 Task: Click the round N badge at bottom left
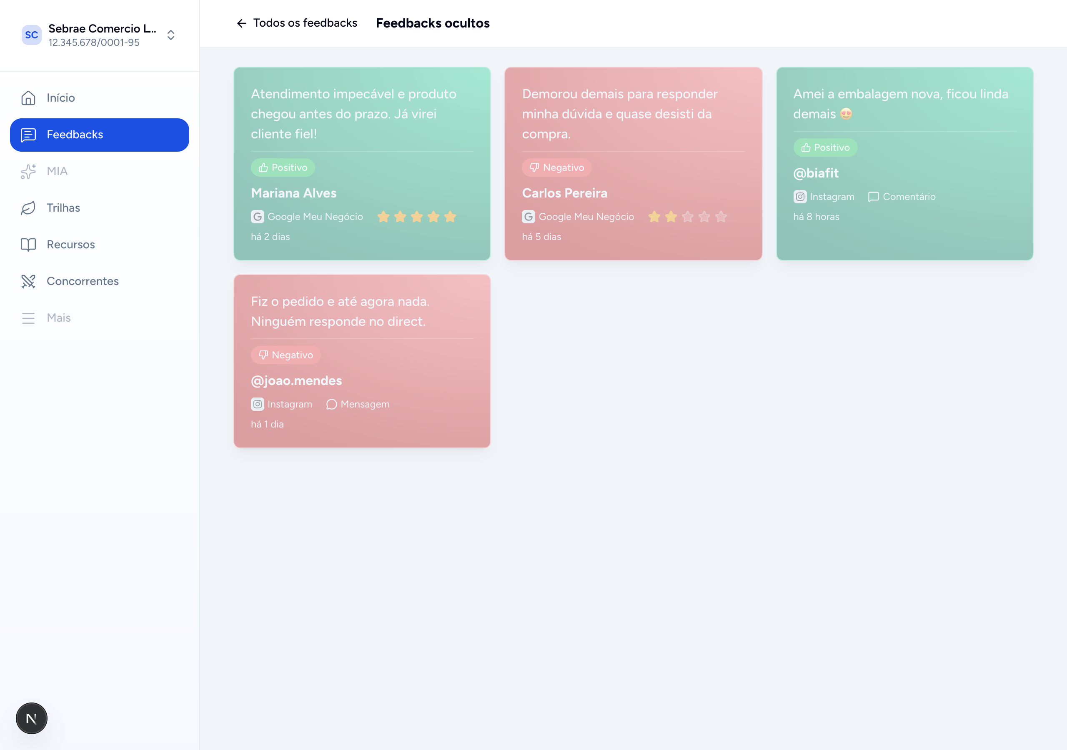[32, 718]
